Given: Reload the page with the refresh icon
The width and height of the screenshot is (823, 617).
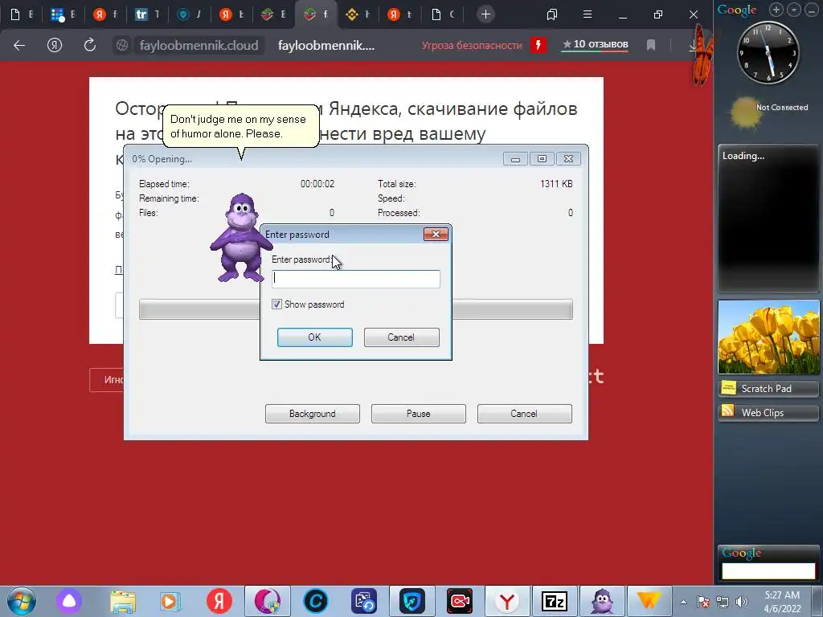Looking at the screenshot, I should 90,45.
